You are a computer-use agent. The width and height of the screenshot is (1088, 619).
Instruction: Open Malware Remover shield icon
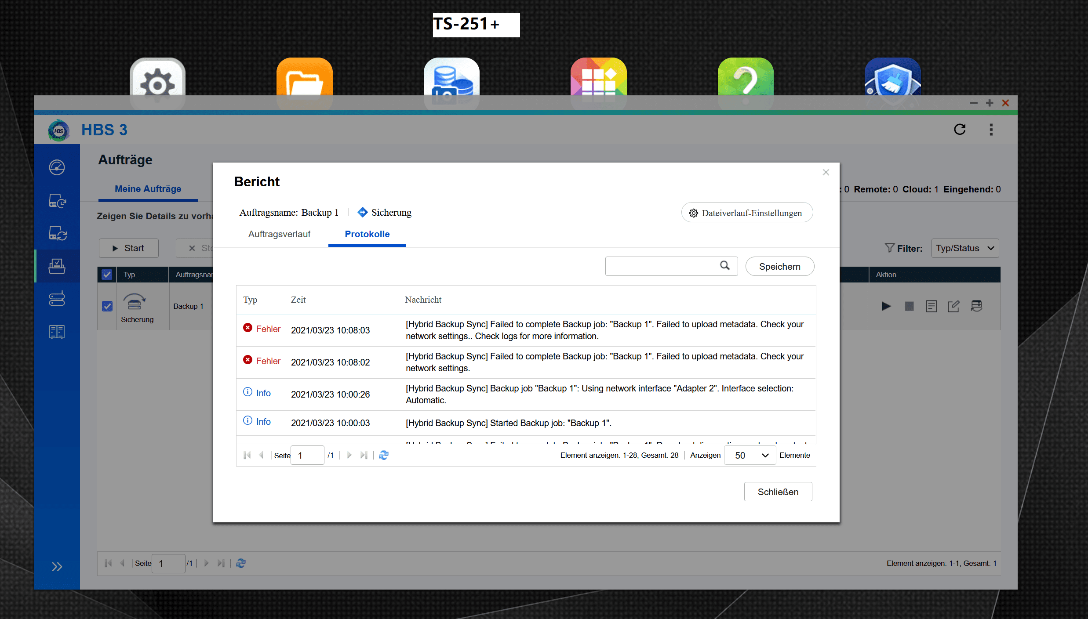pyautogui.click(x=892, y=83)
